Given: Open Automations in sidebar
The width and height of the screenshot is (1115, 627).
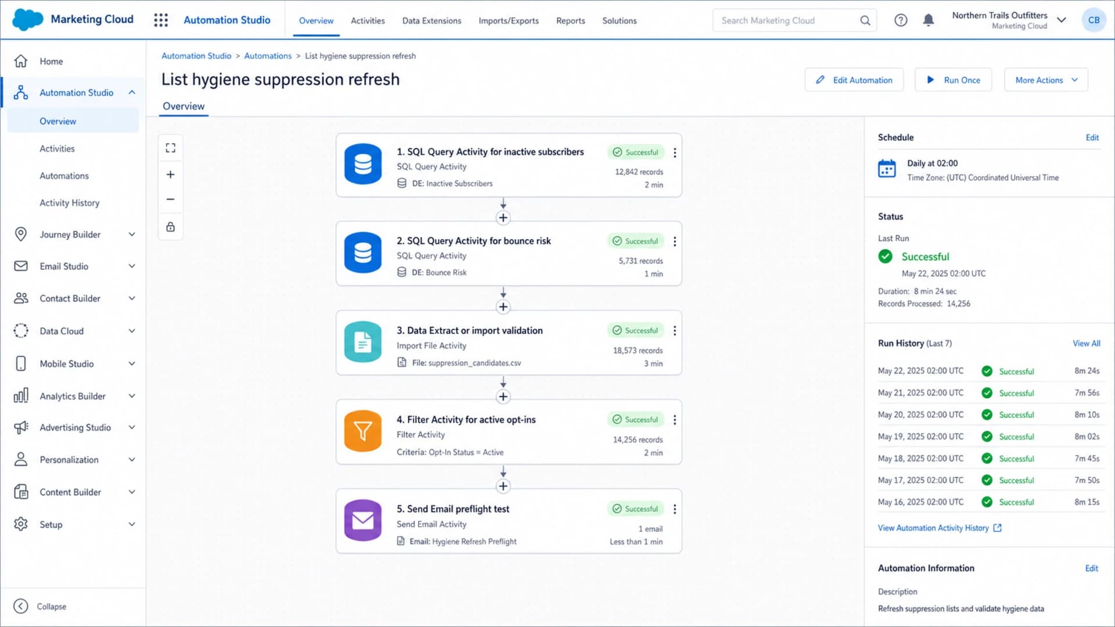Looking at the screenshot, I should click(x=64, y=175).
